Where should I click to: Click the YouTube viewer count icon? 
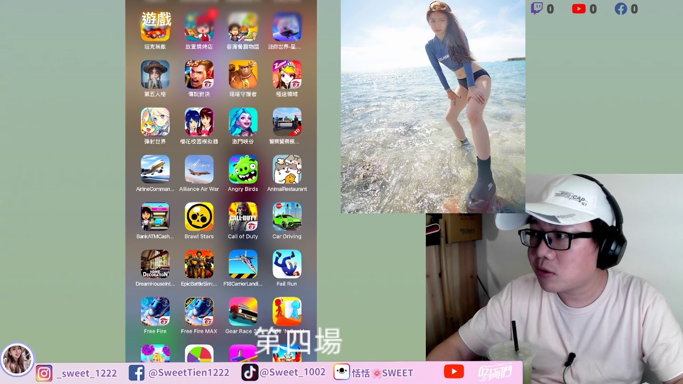578,9
